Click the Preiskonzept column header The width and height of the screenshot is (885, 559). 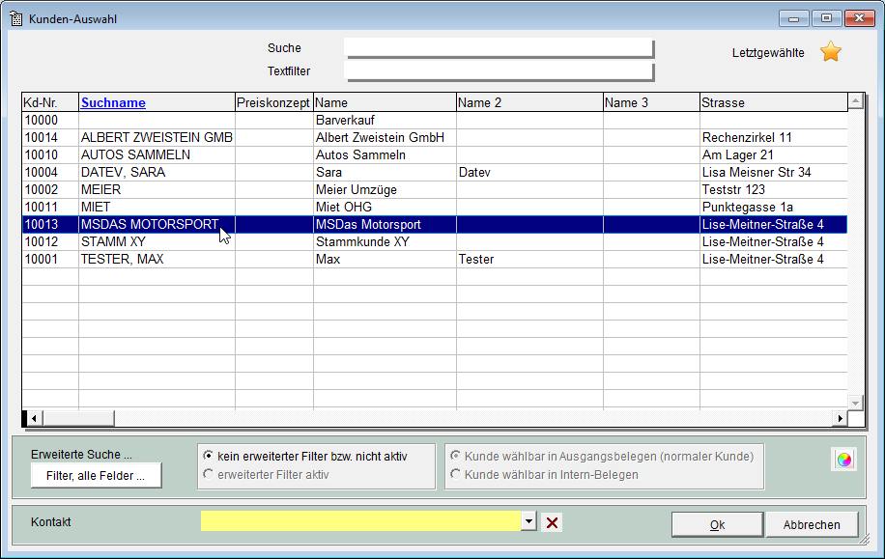(273, 102)
